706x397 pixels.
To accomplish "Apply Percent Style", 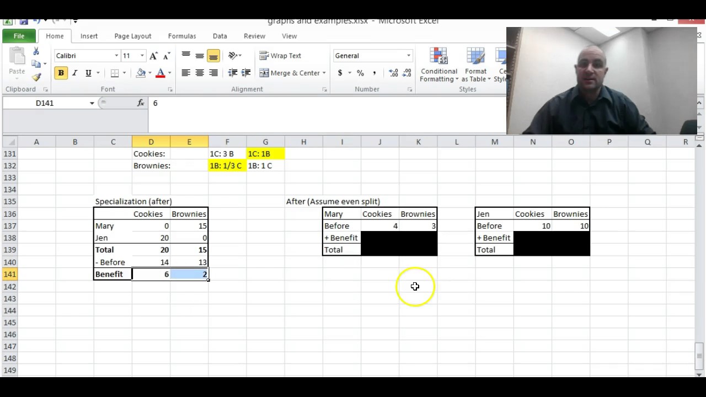I will [x=360, y=73].
